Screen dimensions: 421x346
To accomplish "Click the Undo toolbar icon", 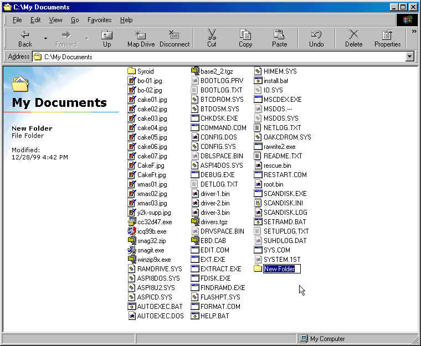I will pos(316,38).
